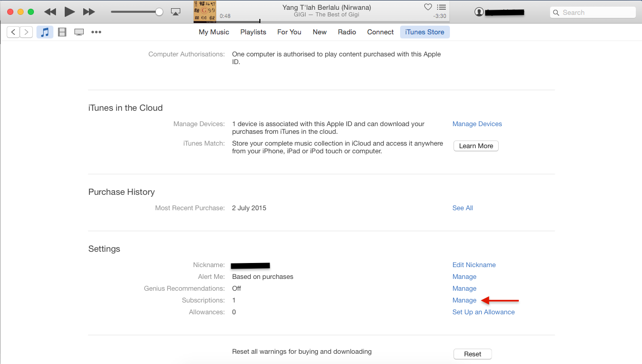
Task: Manage the Alert Me setting
Action: pyautogui.click(x=464, y=277)
